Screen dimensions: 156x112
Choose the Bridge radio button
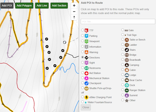(123, 54)
